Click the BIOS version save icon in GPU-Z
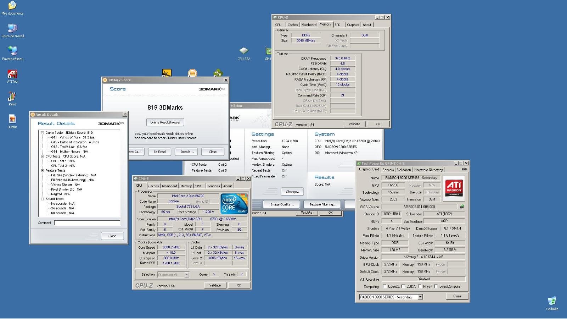Screen dimensions: 567x319 462,207
